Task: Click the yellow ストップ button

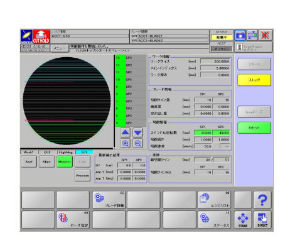Action: coord(254,80)
